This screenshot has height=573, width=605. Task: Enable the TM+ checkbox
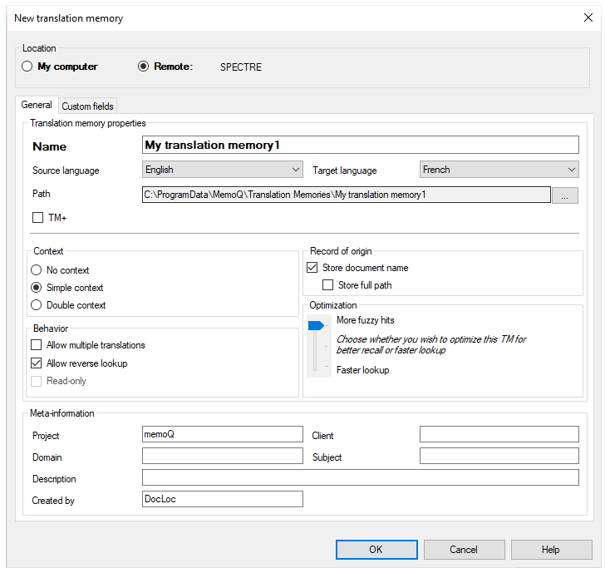[38, 218]
